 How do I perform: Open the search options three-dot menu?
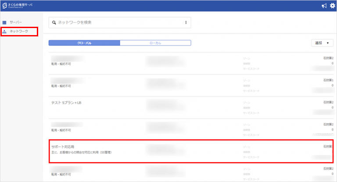click(x=186, y=22)
